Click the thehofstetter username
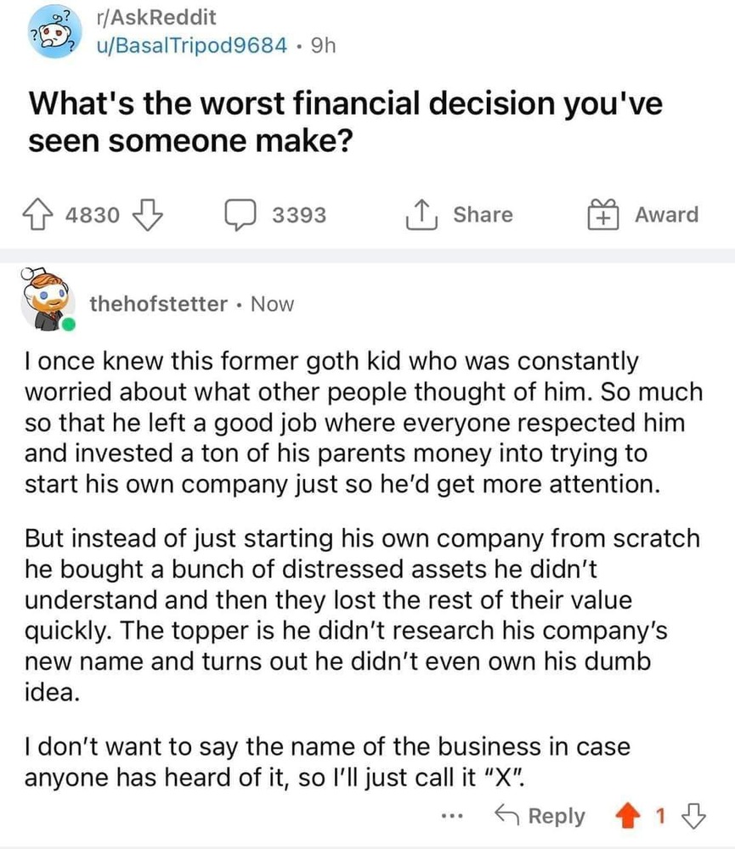735x849 pixels. [159, 304]
